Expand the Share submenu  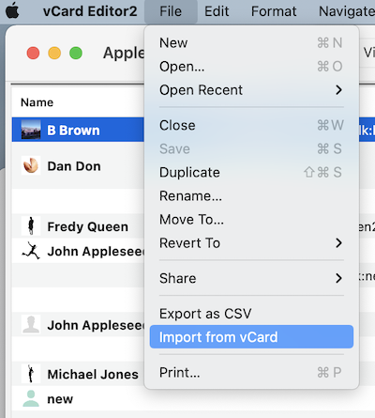coord(251,278)
